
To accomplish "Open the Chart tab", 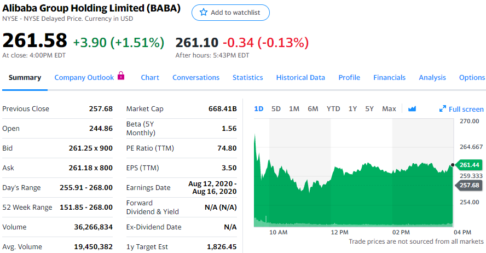I will pos(150,78).
